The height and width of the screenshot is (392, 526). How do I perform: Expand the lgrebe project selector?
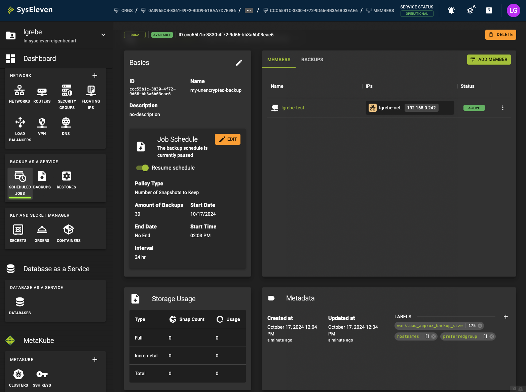point(103,35)
